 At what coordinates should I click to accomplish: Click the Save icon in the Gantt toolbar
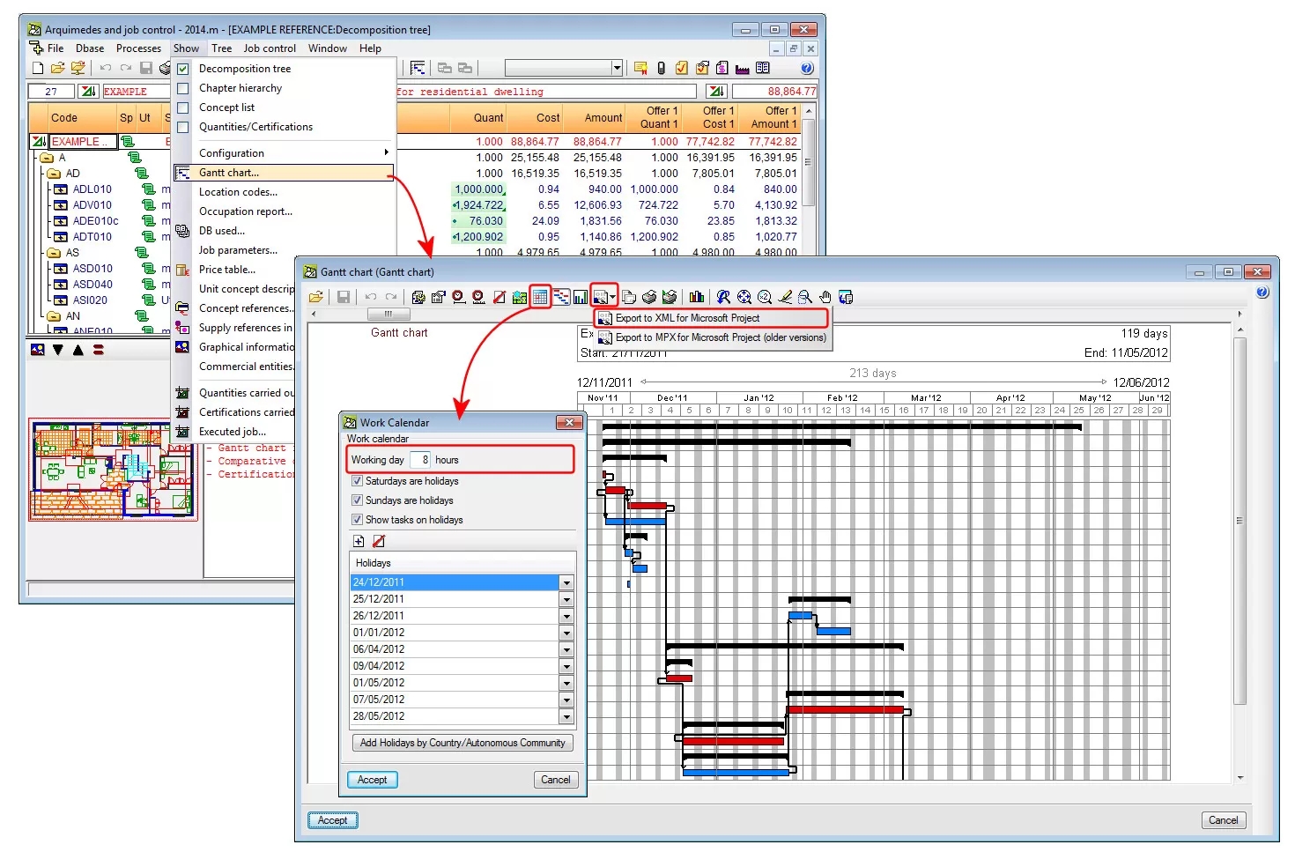coord(344,297)
